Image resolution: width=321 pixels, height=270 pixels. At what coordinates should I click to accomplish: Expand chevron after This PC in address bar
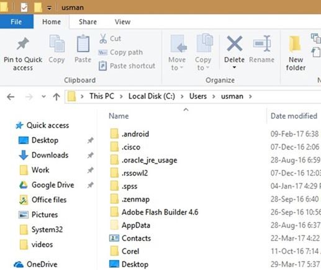pos(121,97)
